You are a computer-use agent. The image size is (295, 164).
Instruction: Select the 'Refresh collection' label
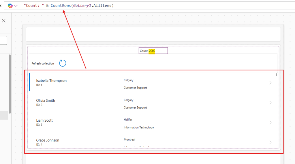click(43, 63)
